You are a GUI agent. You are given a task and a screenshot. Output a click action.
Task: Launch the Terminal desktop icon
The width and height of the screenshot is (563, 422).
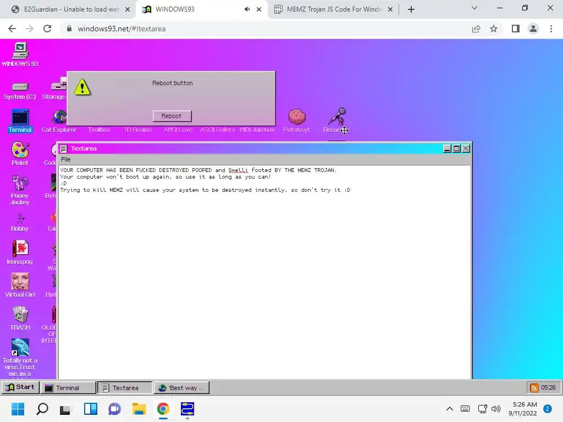20,121
